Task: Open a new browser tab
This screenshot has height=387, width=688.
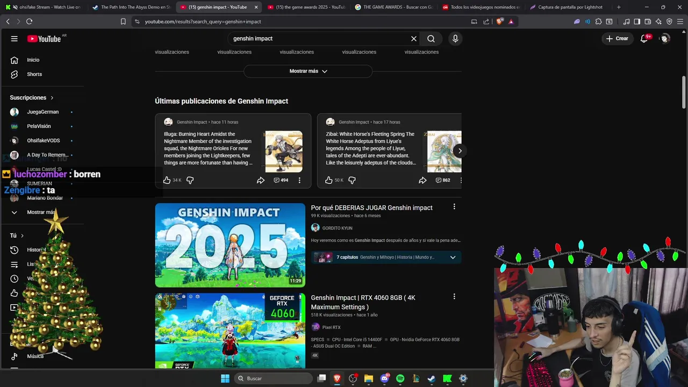Action: click(619, 7)
